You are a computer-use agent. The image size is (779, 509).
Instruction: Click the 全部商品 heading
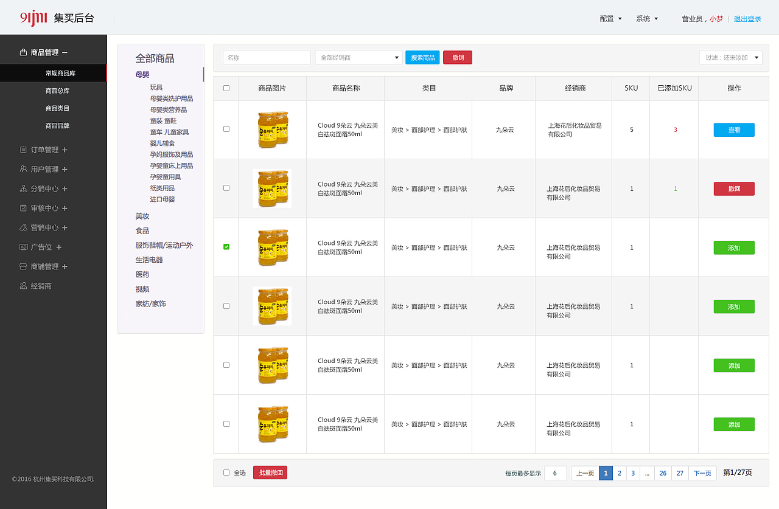pos(155,58)
